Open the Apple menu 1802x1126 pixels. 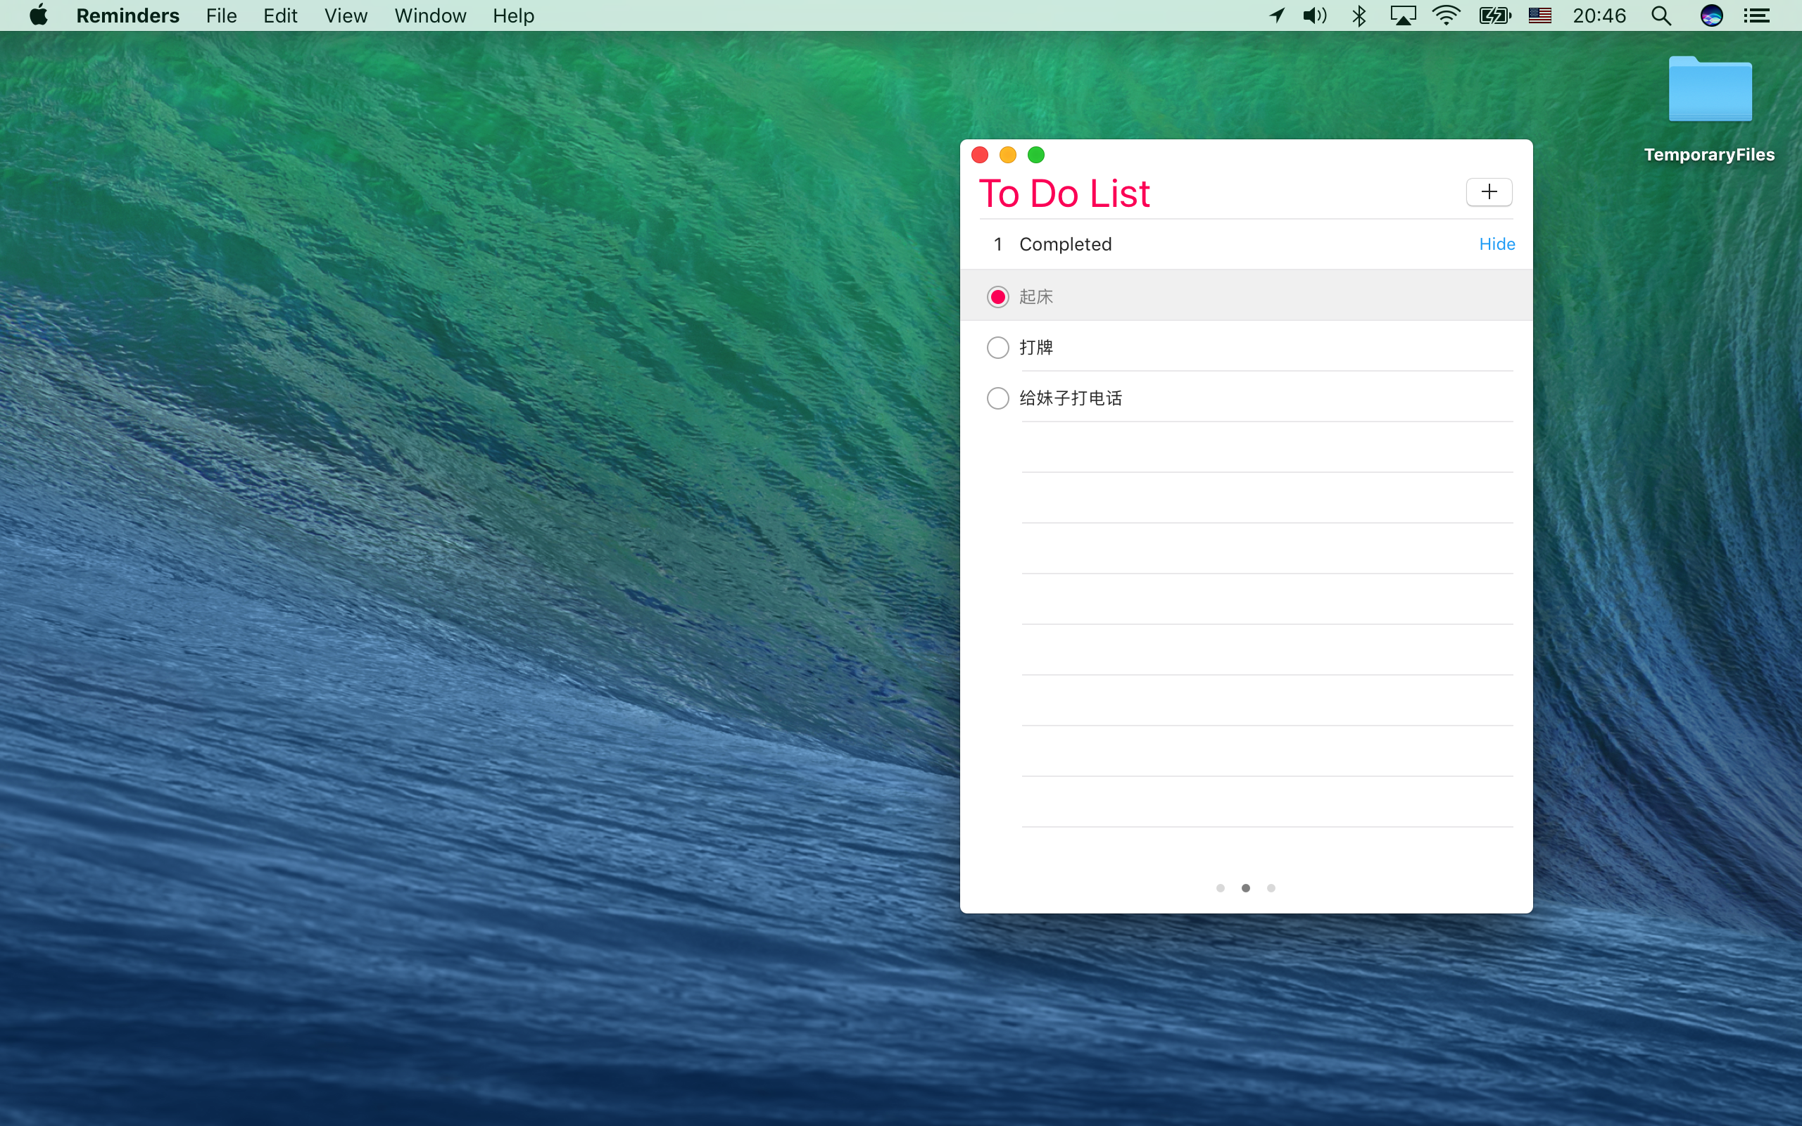(39, 15)
